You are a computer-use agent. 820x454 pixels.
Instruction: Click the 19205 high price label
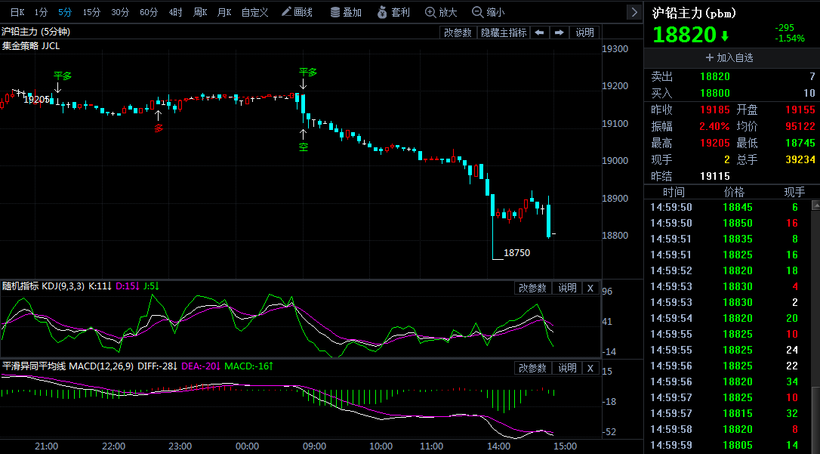point(36,100)
